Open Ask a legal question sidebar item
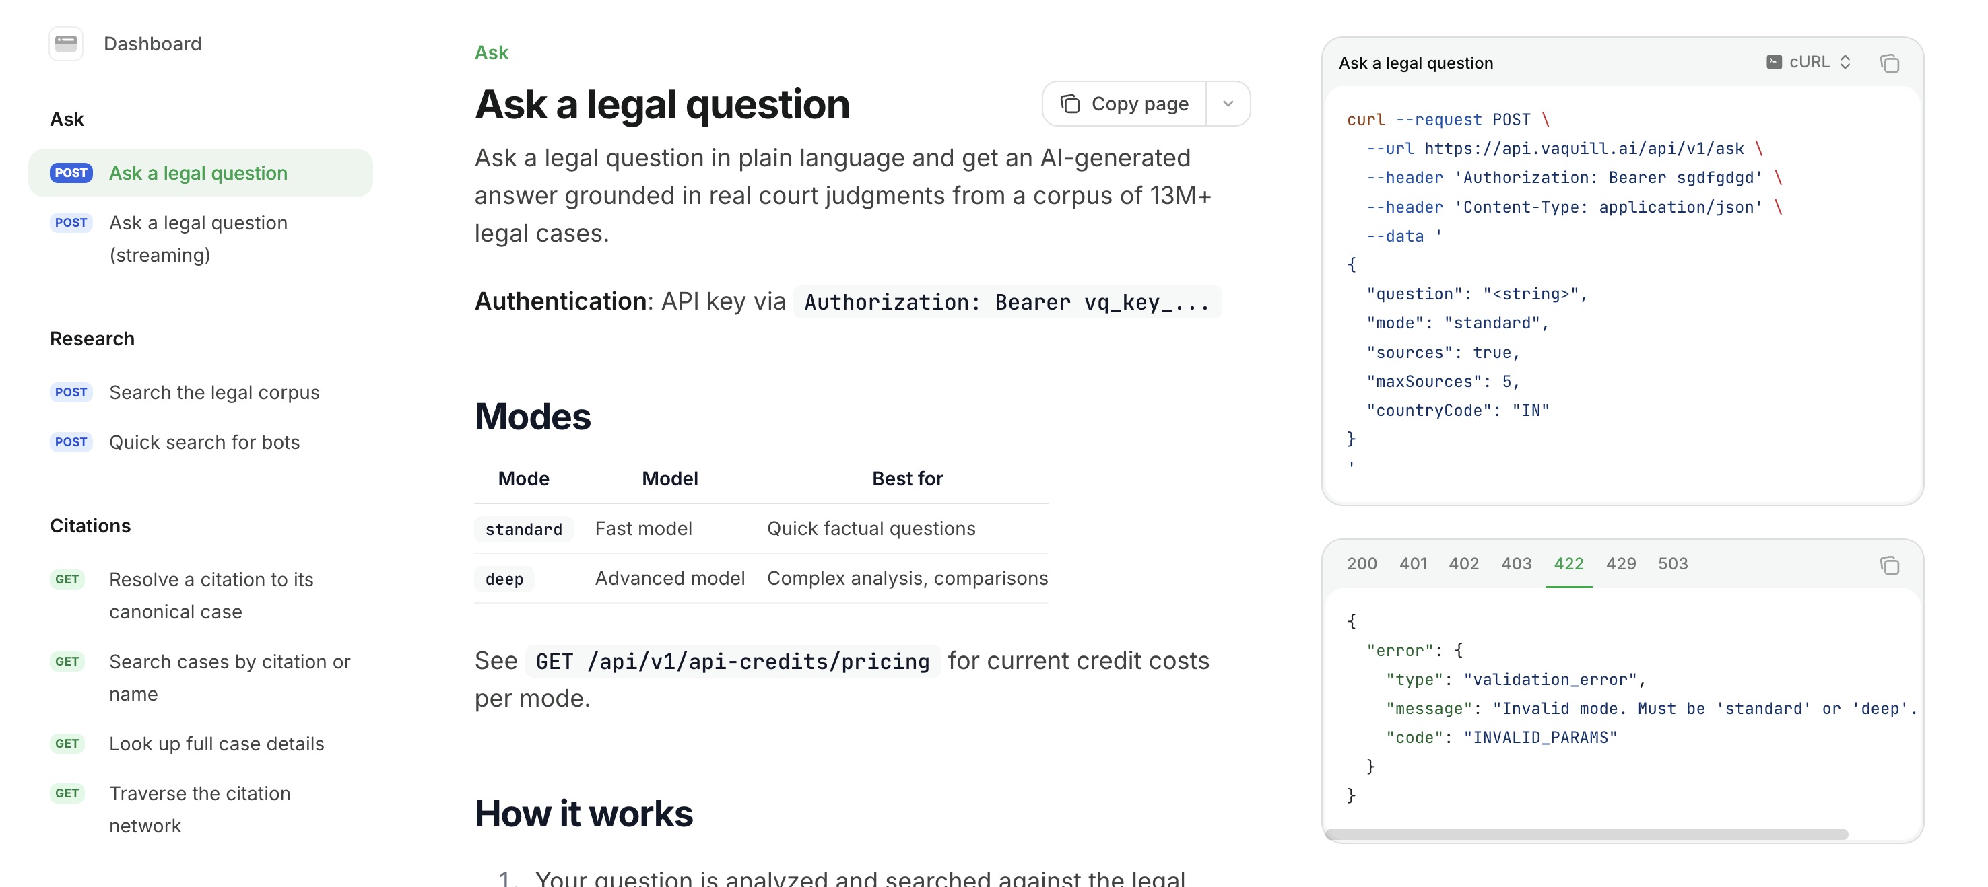 tap(201, 173)
